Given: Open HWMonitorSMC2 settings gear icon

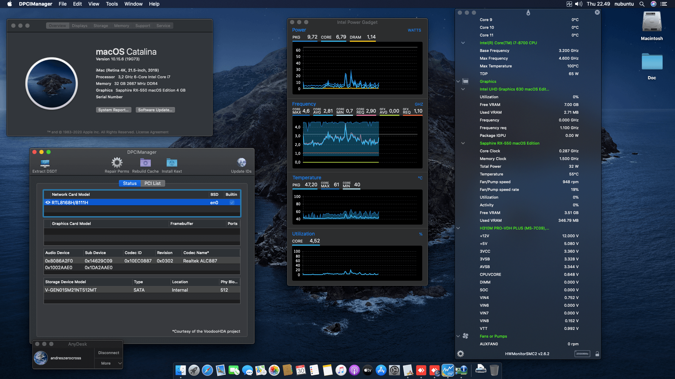Looking at the screenshot, I should click(x=461, y=354).
